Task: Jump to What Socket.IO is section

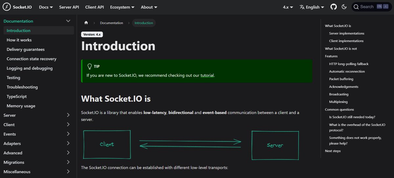Action: pos(338,26)
